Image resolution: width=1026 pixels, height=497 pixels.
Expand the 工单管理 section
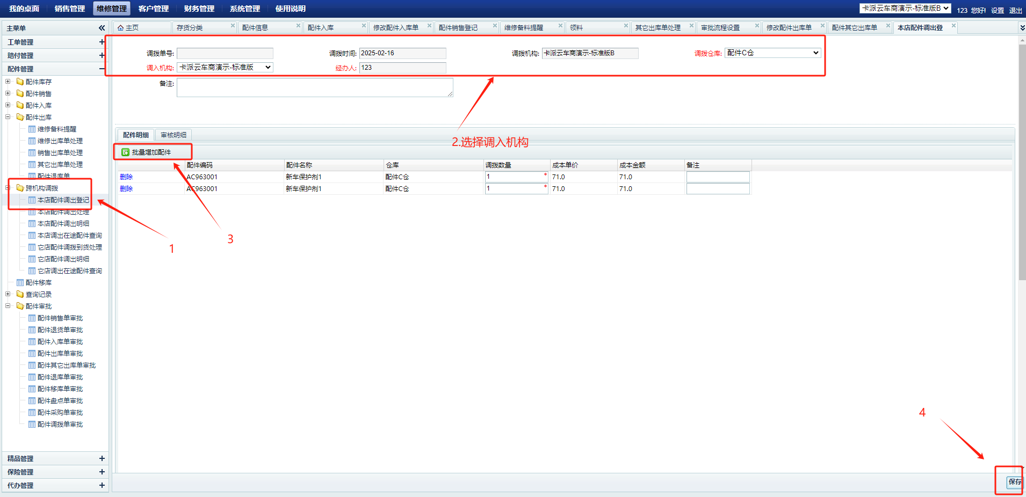click(102, 42)
